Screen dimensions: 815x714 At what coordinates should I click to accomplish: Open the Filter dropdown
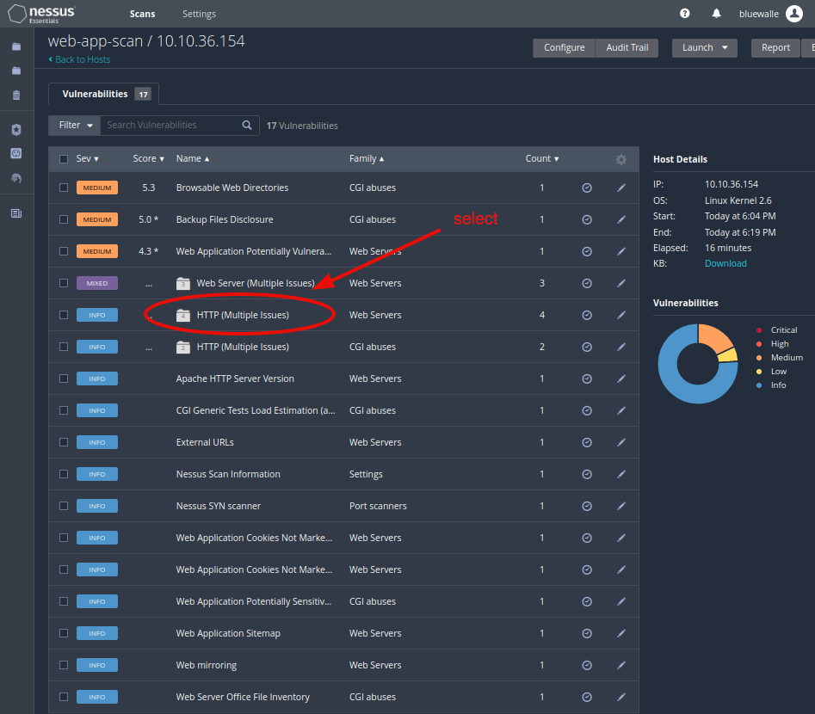[73, 125]
